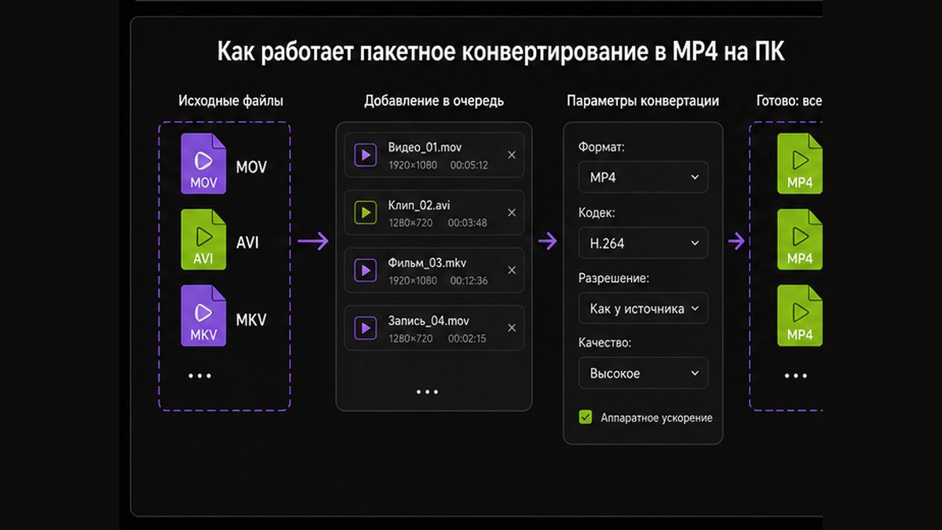942x530 pixels.
Task: Click play icon next to Запись_04.mov
Action: click(364, 327)
